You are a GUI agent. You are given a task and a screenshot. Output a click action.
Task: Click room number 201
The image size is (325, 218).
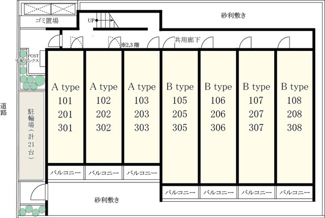(66, 114)
